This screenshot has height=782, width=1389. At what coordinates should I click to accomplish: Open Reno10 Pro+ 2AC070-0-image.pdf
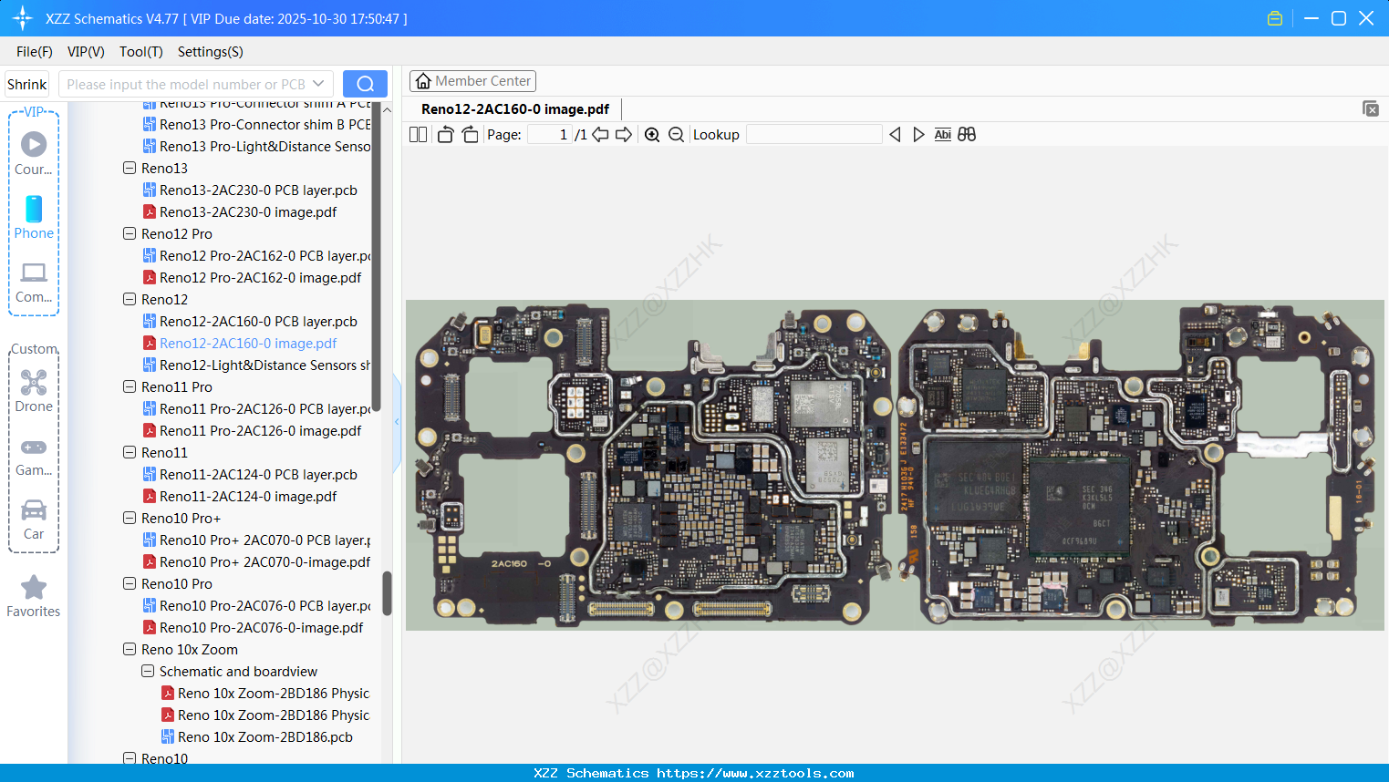tap(256, 561)
